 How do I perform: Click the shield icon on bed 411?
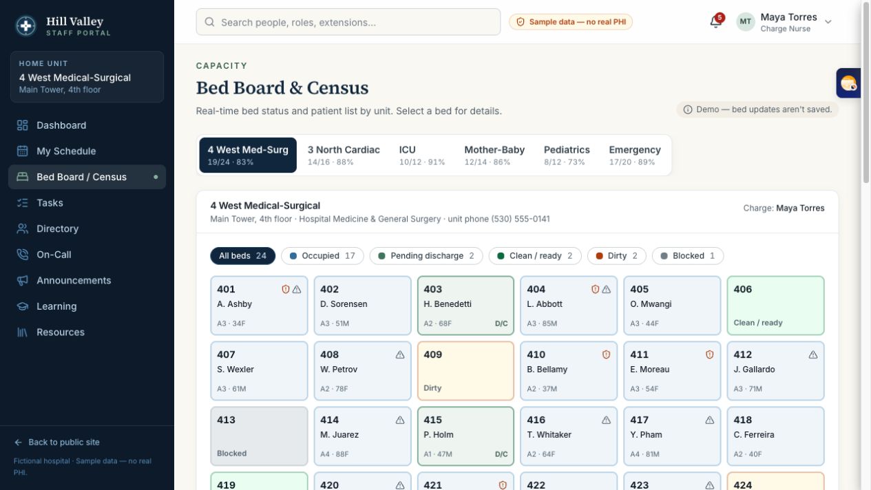point(710,354)
